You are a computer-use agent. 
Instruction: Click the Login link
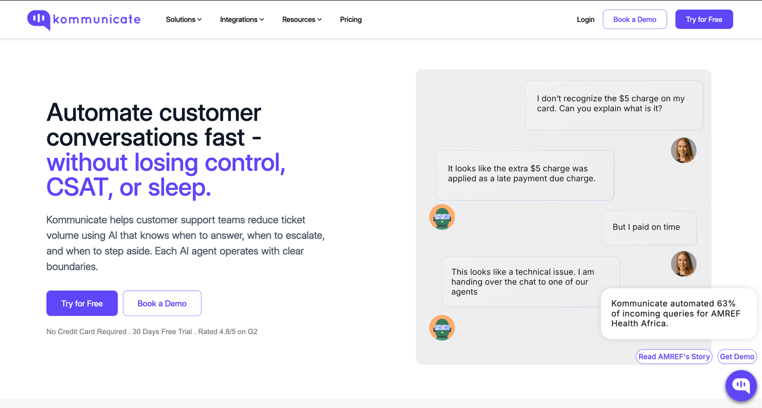[586, 19]
